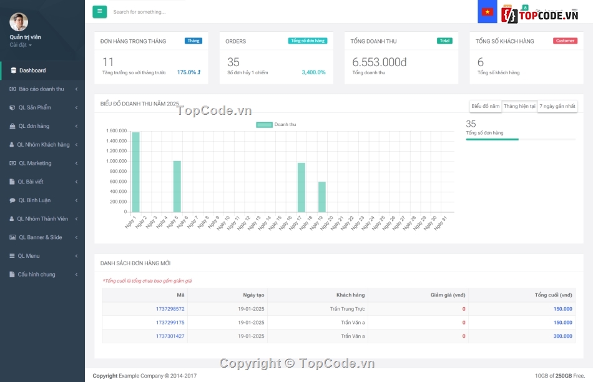The width and height of the screenshot is (593, 382).
Task: Switch chart to Tháng hiện tại
Action: coord(519,106)
